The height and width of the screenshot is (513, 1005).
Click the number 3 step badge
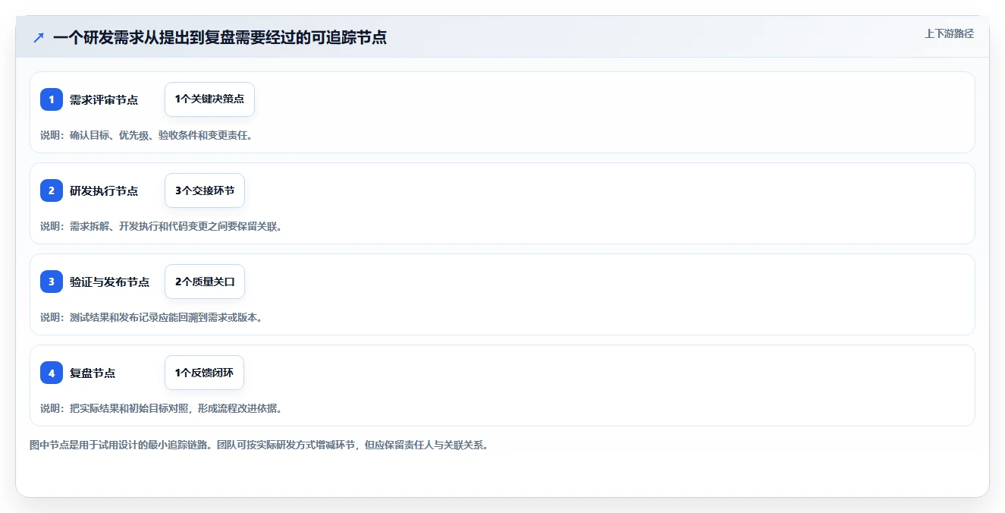click(x=52, y=282)
